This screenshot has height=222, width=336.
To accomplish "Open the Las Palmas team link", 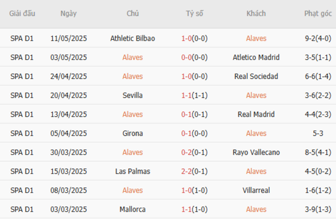I will (132, 171).
